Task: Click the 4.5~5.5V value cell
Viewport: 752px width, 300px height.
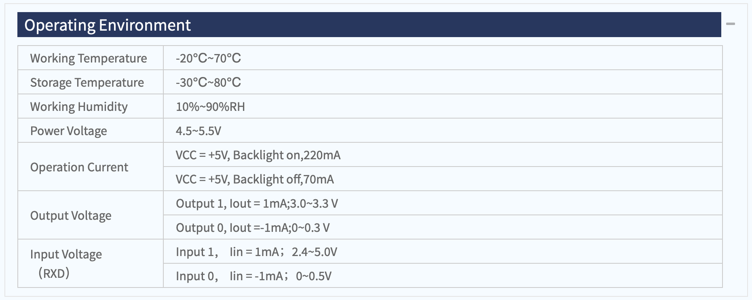Action: [x=443, y=130]
